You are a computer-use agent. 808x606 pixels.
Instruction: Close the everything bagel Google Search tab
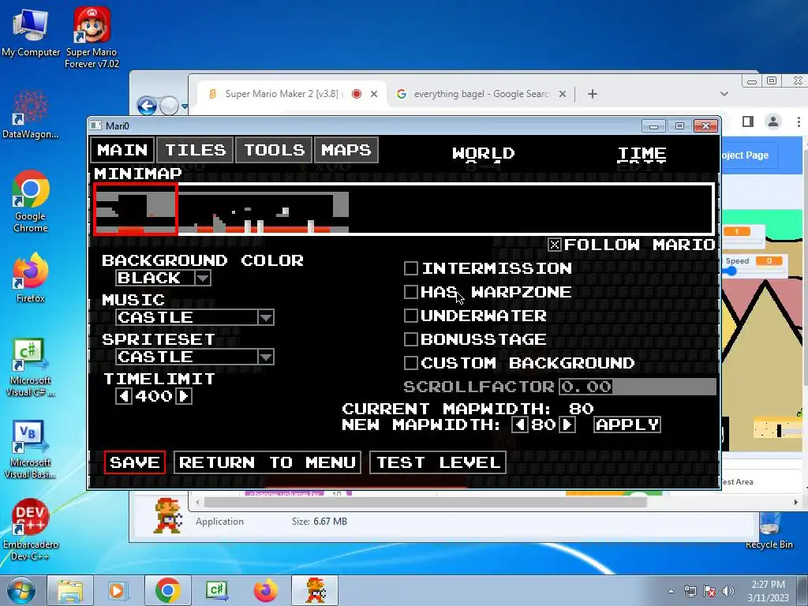pyautogui.click(x=563, y=94)
